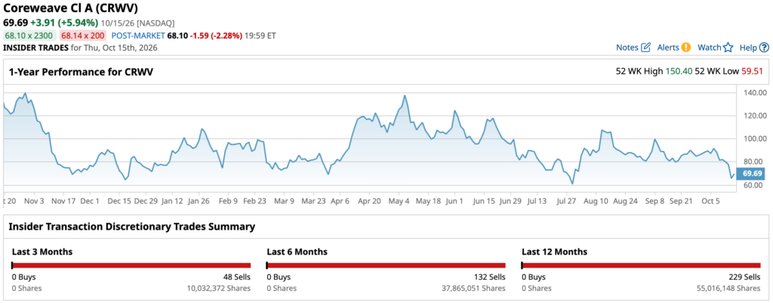Click the Watch star icon
The width and height of the screenshot is (773, 303).
pyautogui.click(x=728, y=48)
